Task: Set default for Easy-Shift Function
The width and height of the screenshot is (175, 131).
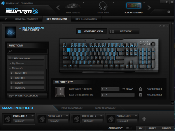Action: click(x=154, y=95)
